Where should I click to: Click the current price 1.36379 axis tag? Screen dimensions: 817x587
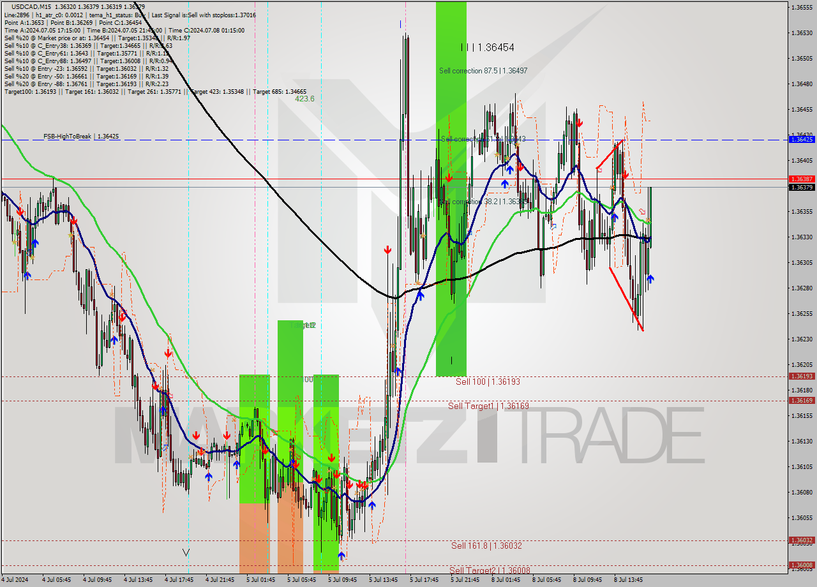pyautogui.click(x=801, y=188)
